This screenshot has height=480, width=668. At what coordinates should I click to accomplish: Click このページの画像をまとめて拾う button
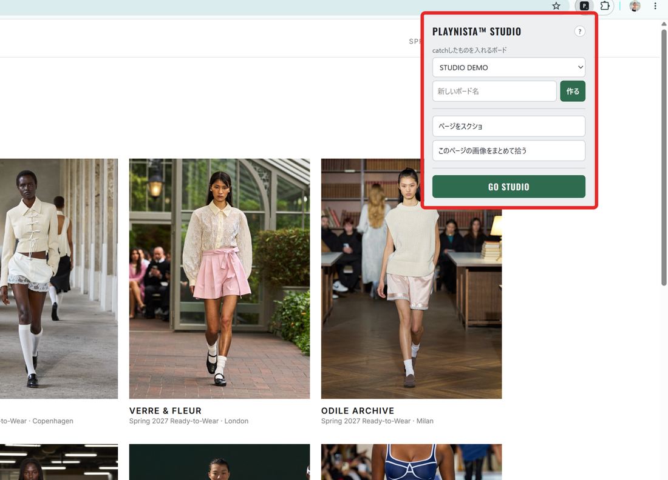pos(509,150)
